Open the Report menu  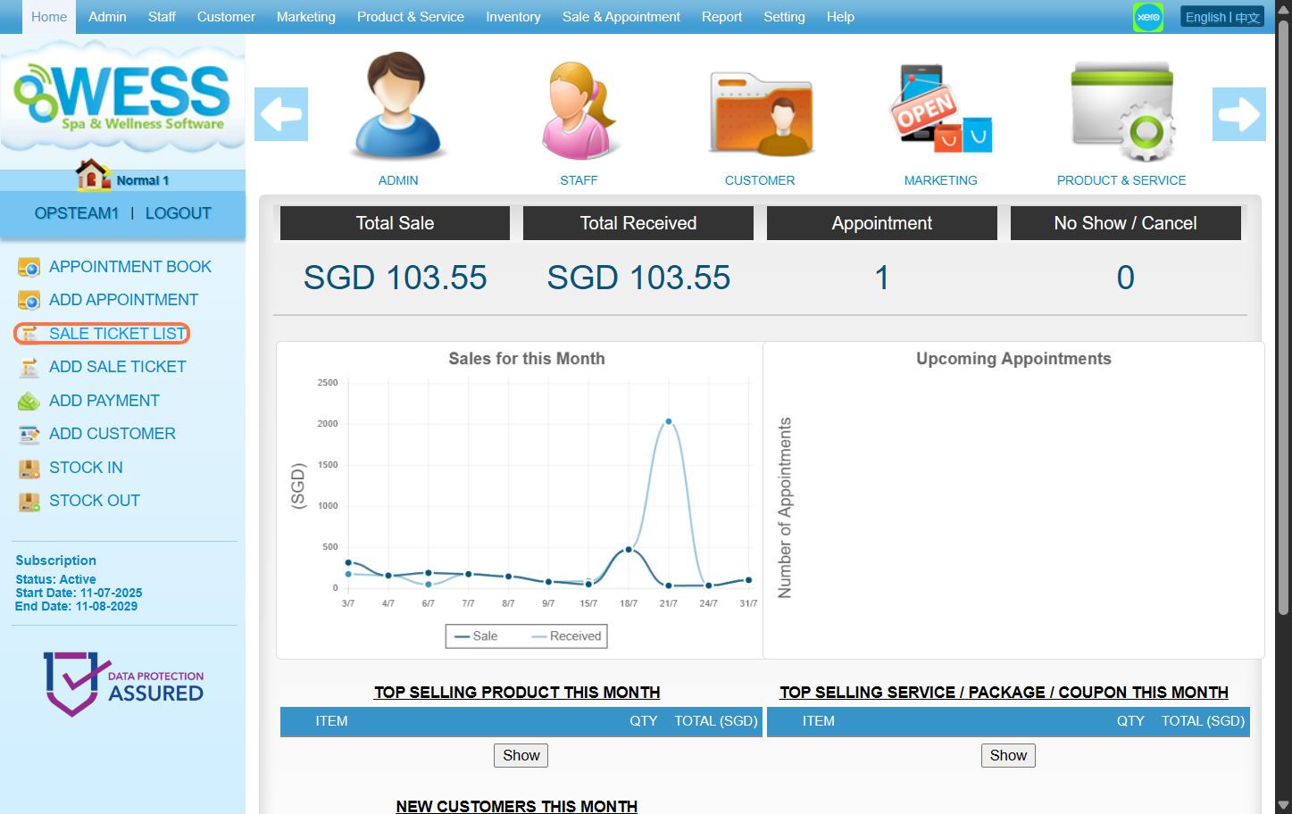point(721,17)
